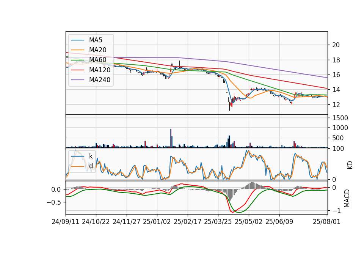This screenshot has height=261, width=364.
Task: Click the MACD left axis value −0.5
Action: [x=54, y=202]
